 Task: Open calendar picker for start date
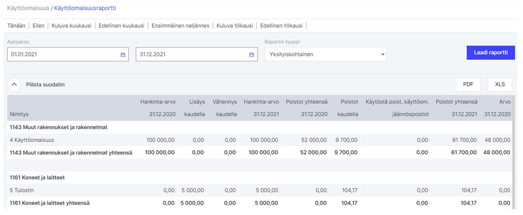point(123,54)
